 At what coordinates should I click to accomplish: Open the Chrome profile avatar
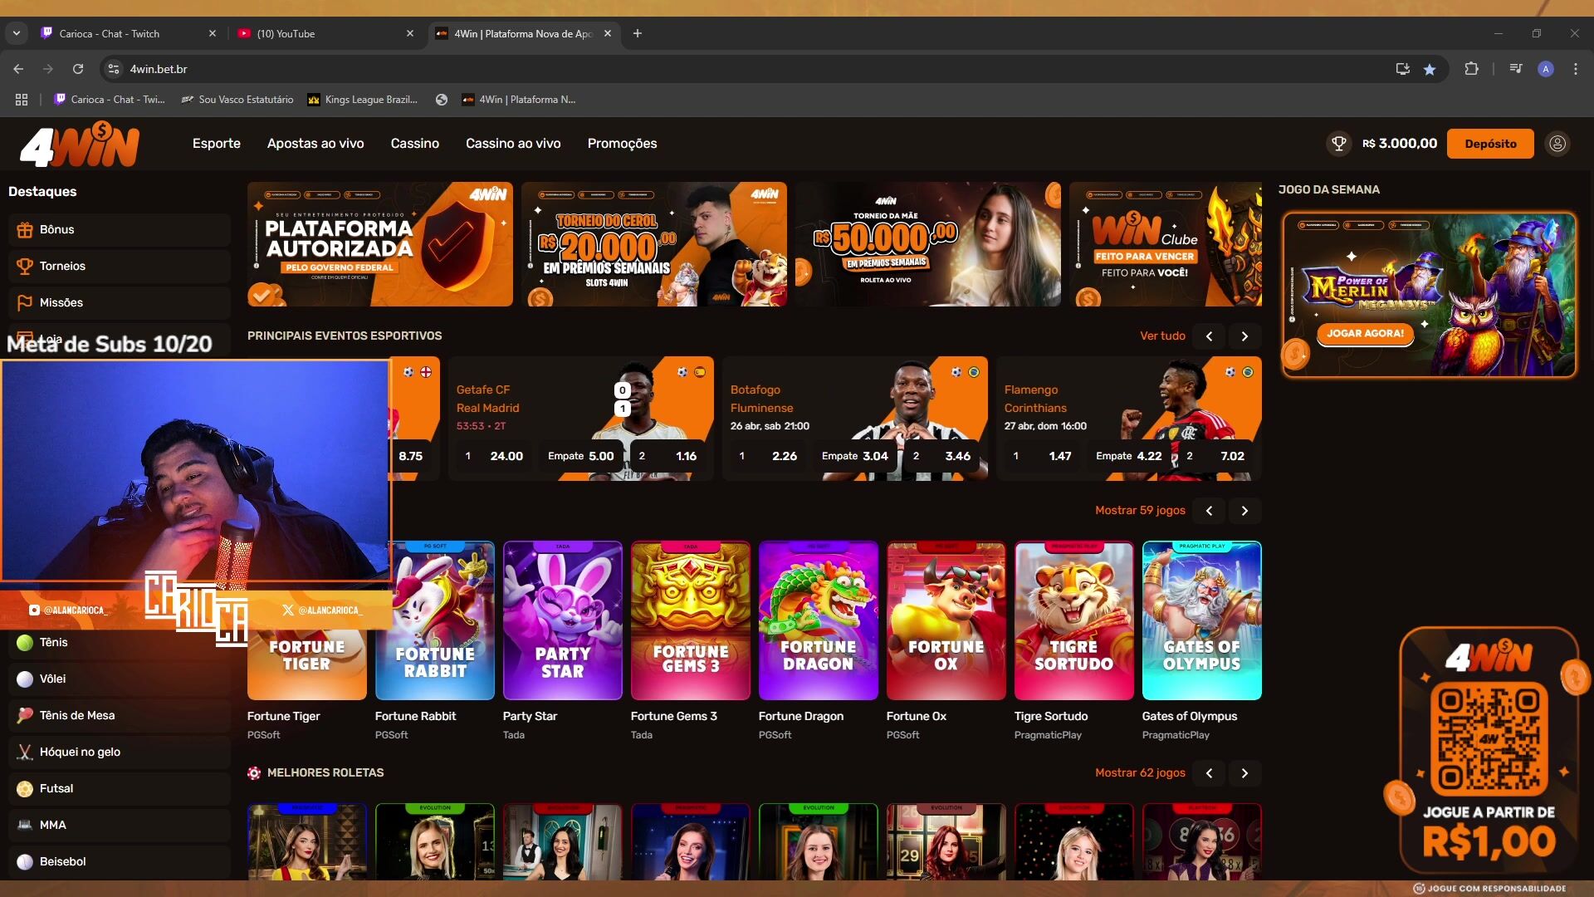[1545, 69]
